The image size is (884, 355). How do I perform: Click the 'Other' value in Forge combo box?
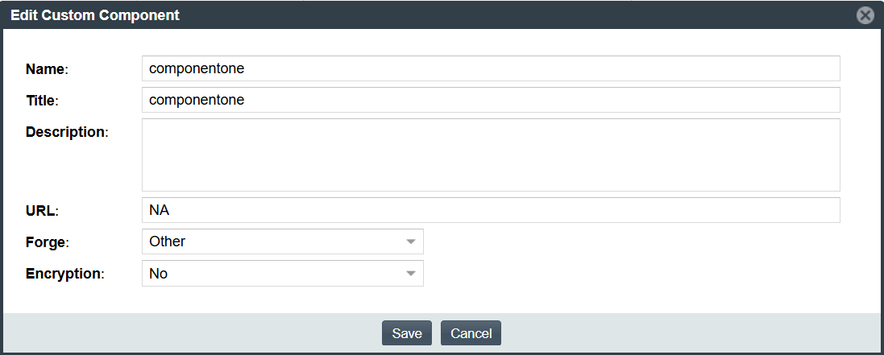[x=168, y=241]
